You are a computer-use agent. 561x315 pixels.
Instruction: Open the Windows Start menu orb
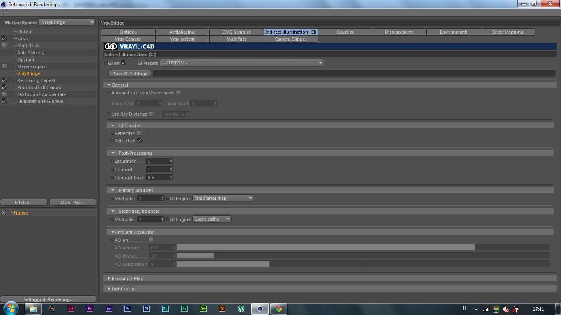click(x=11, y=308)
